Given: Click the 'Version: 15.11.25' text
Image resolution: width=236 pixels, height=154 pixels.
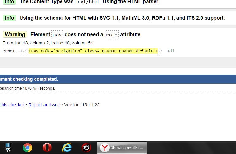Looking at the screenshot, I should tap(82, 105).
